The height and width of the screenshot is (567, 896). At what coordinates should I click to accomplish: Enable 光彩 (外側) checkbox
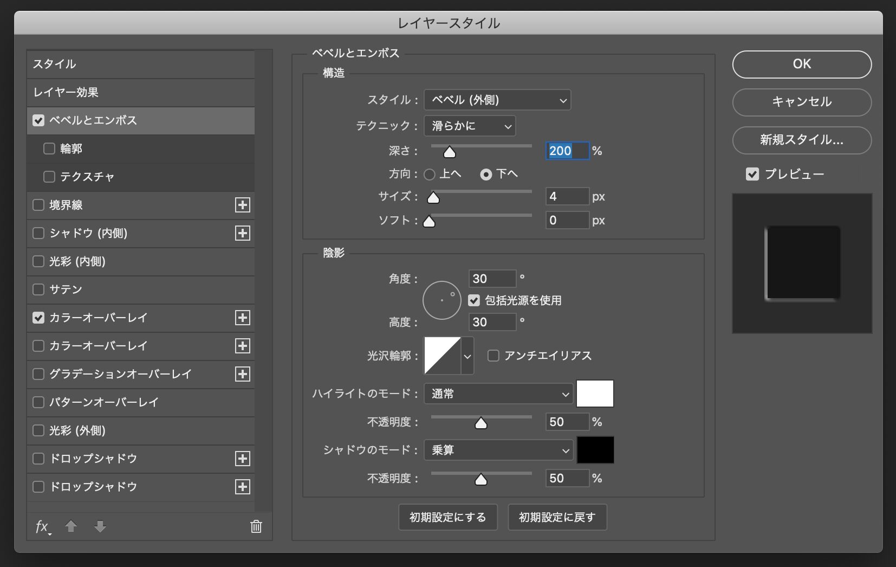coord(38,430)
